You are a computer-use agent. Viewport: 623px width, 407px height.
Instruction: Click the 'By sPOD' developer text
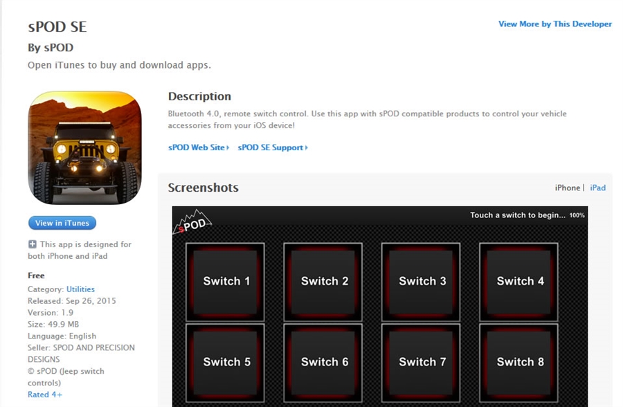(x=51, y=48)
